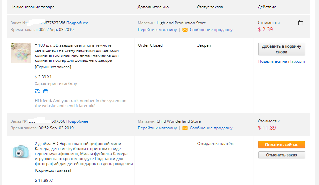Send Сообщение продавцу for the camera order
The width and height of the screenshot is (319, 185).
[211, 128]
